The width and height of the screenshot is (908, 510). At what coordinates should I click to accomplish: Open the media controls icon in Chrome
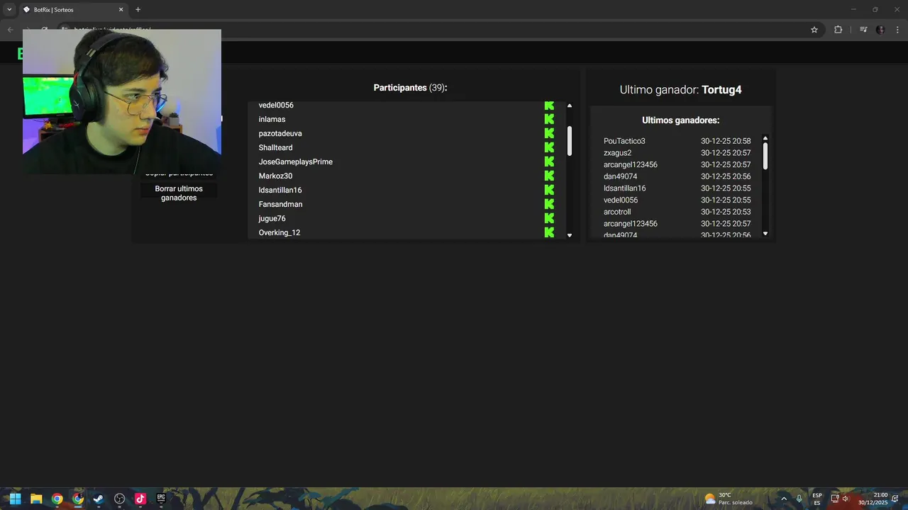[x=863, y=30]
